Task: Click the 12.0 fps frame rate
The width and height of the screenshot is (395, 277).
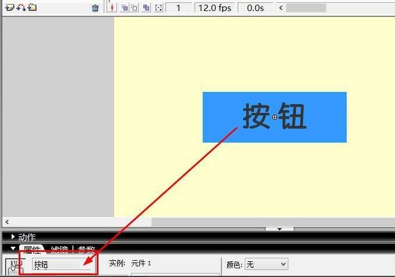Action: click(214, 8)
